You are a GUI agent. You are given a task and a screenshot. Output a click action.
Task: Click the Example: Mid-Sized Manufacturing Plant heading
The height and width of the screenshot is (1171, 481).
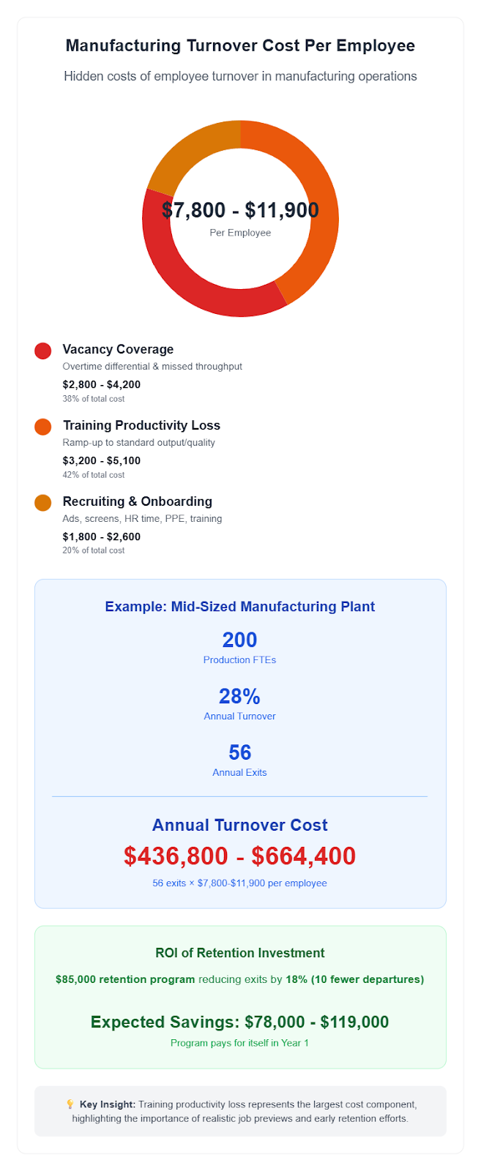coord(239,607)
